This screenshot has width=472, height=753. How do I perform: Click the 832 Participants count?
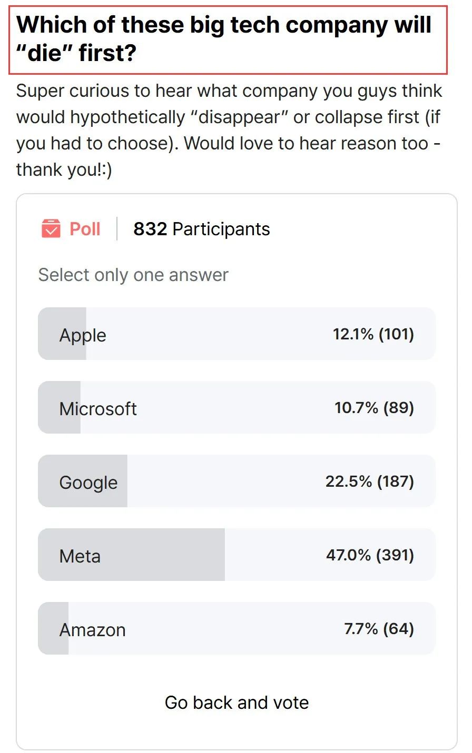click(x=201, y=229)
